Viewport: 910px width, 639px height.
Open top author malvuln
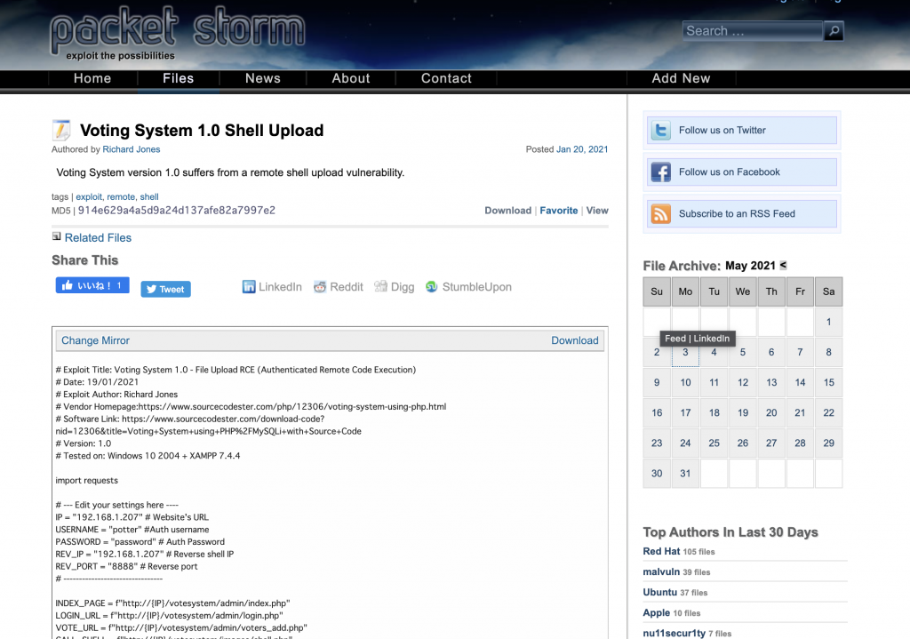click(661, 571)
